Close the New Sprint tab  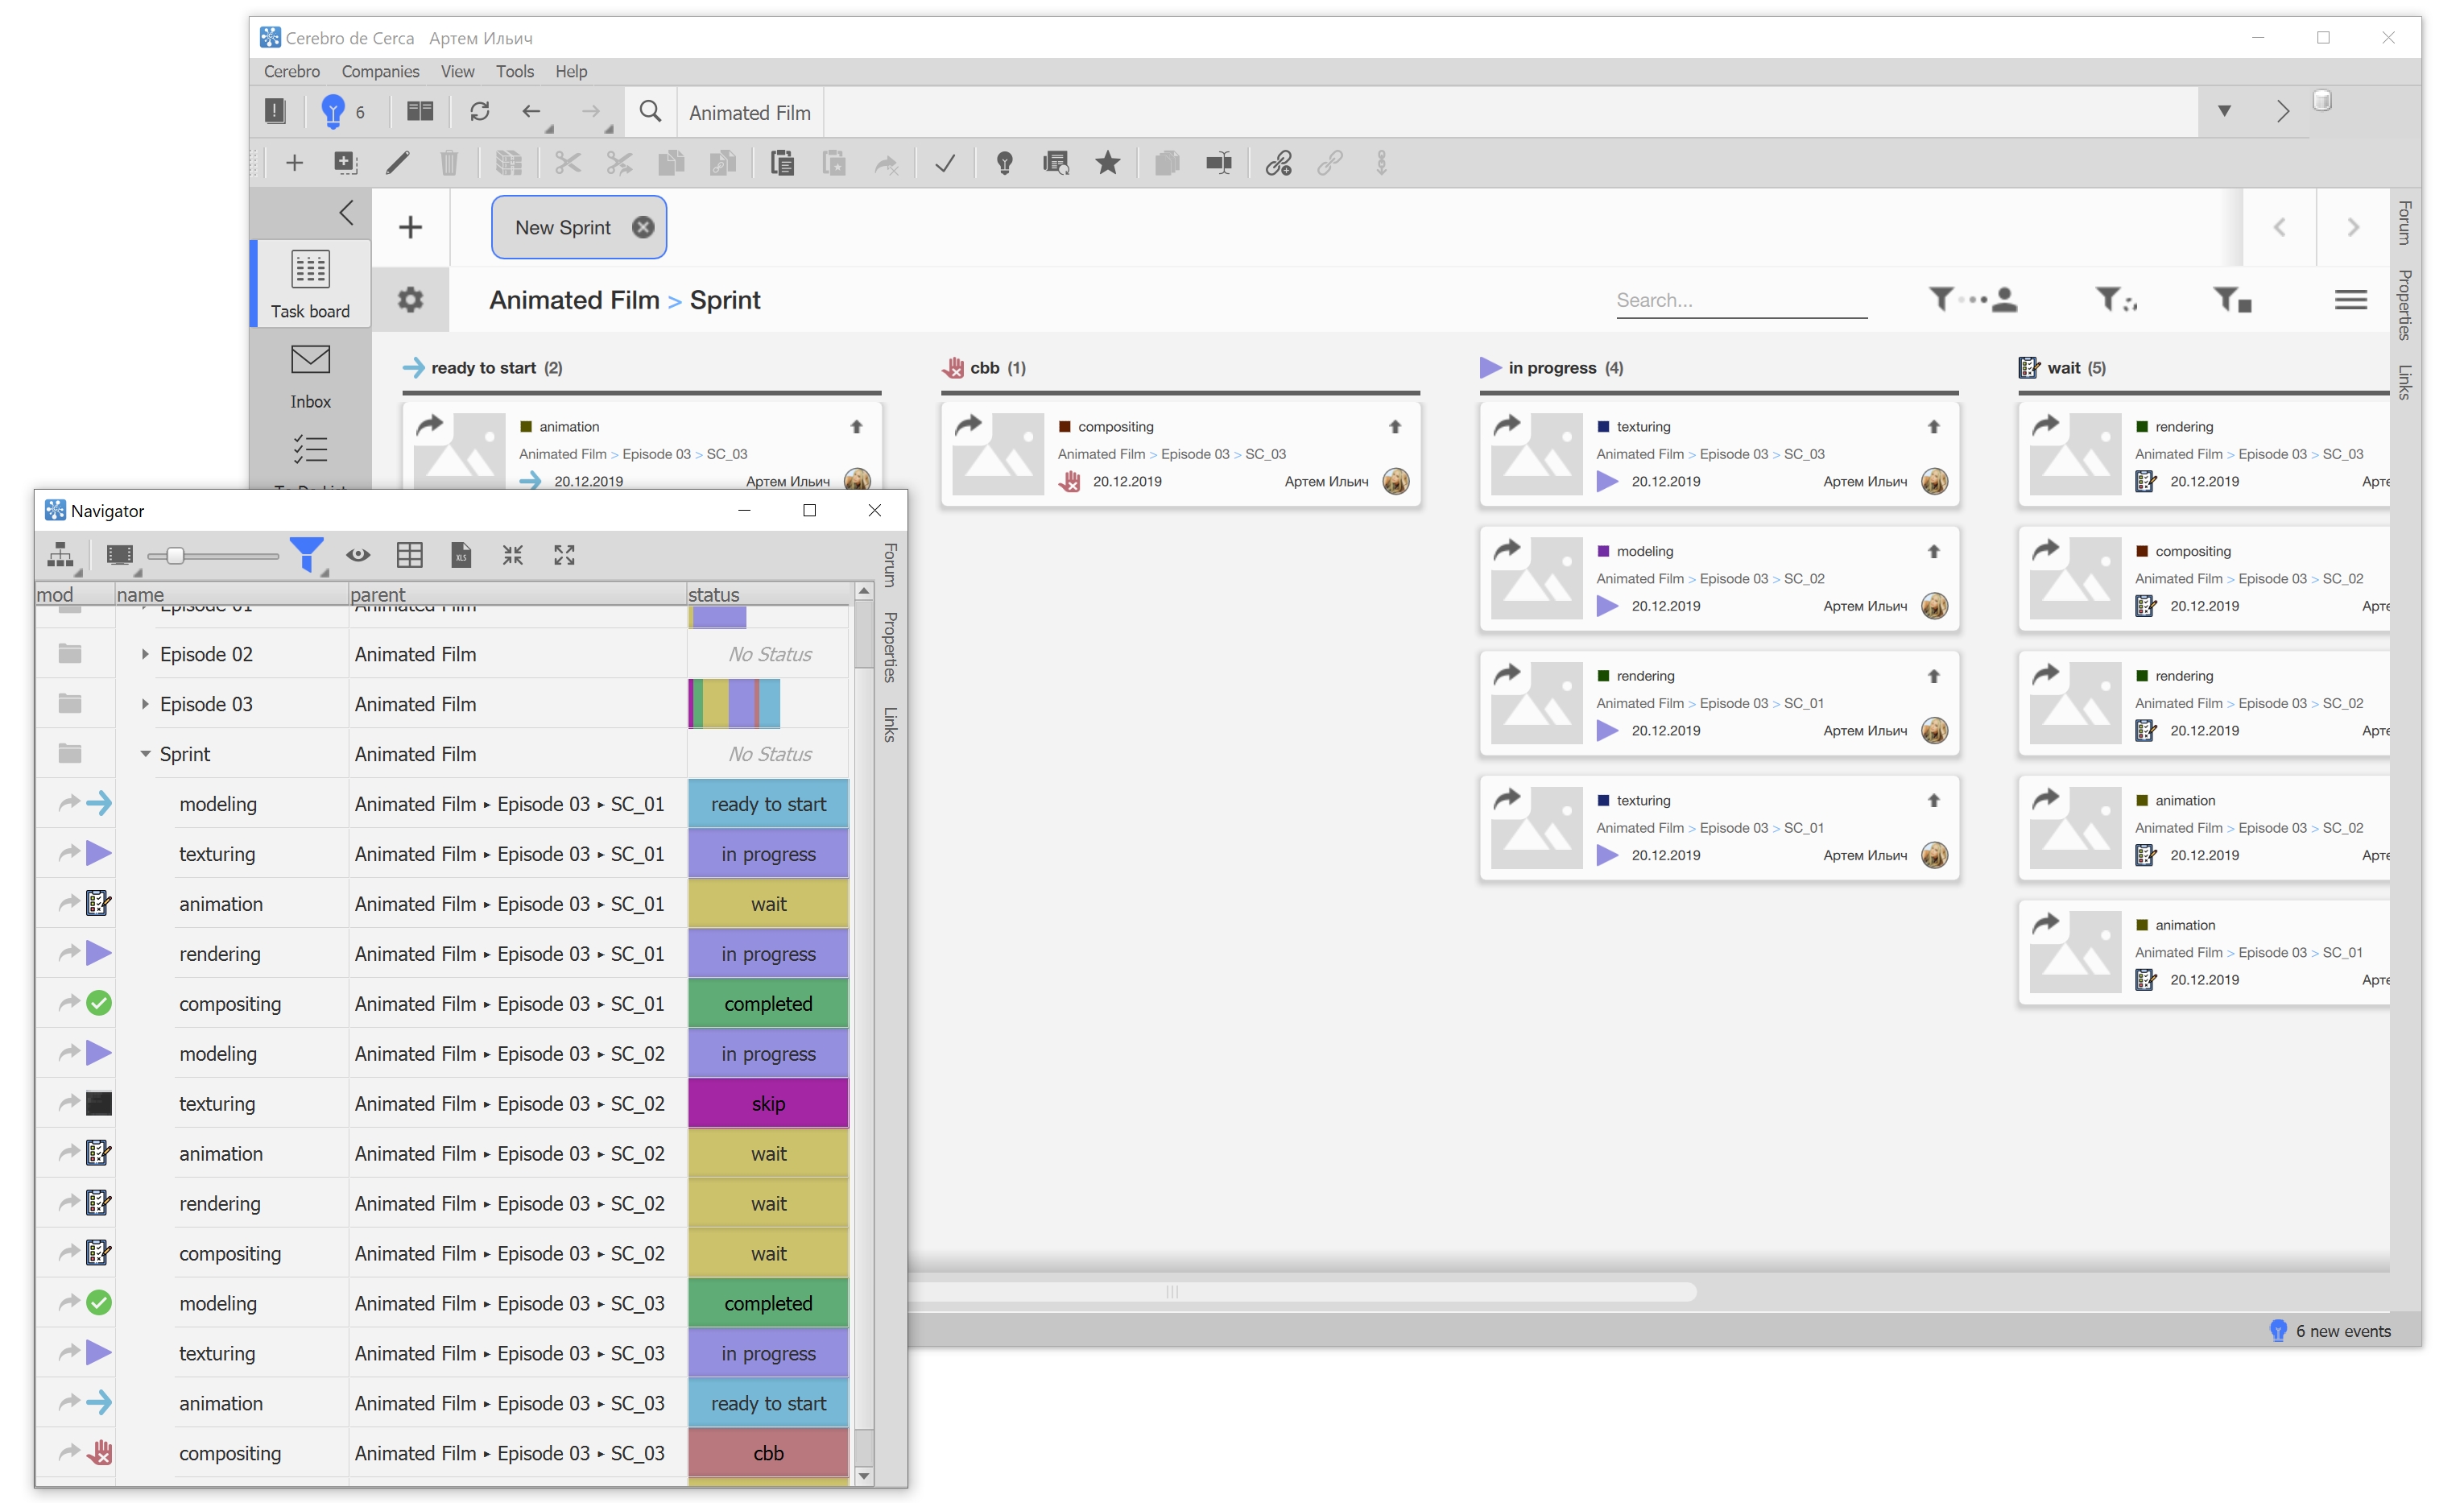[643, 227]
